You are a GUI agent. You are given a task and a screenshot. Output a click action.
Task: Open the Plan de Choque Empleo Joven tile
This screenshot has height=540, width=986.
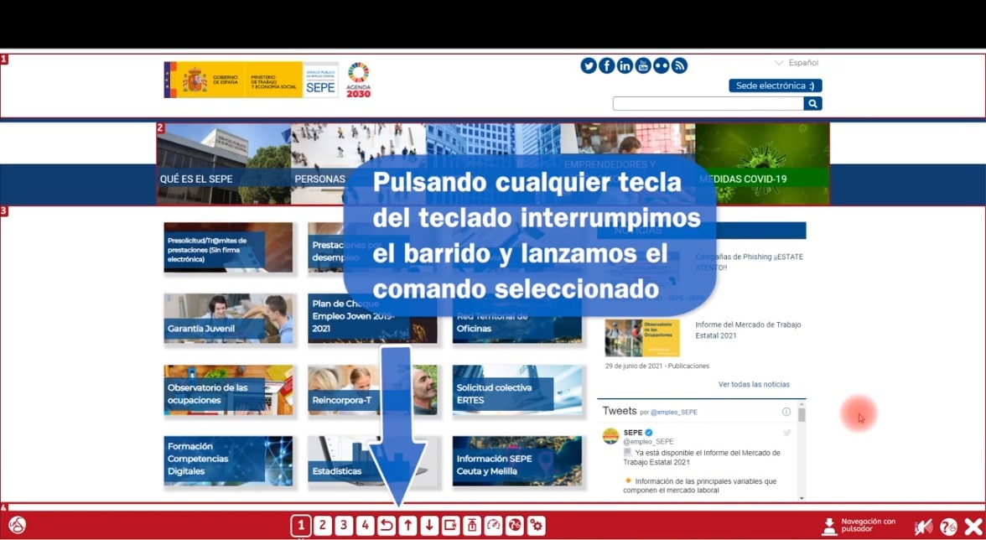372,318
